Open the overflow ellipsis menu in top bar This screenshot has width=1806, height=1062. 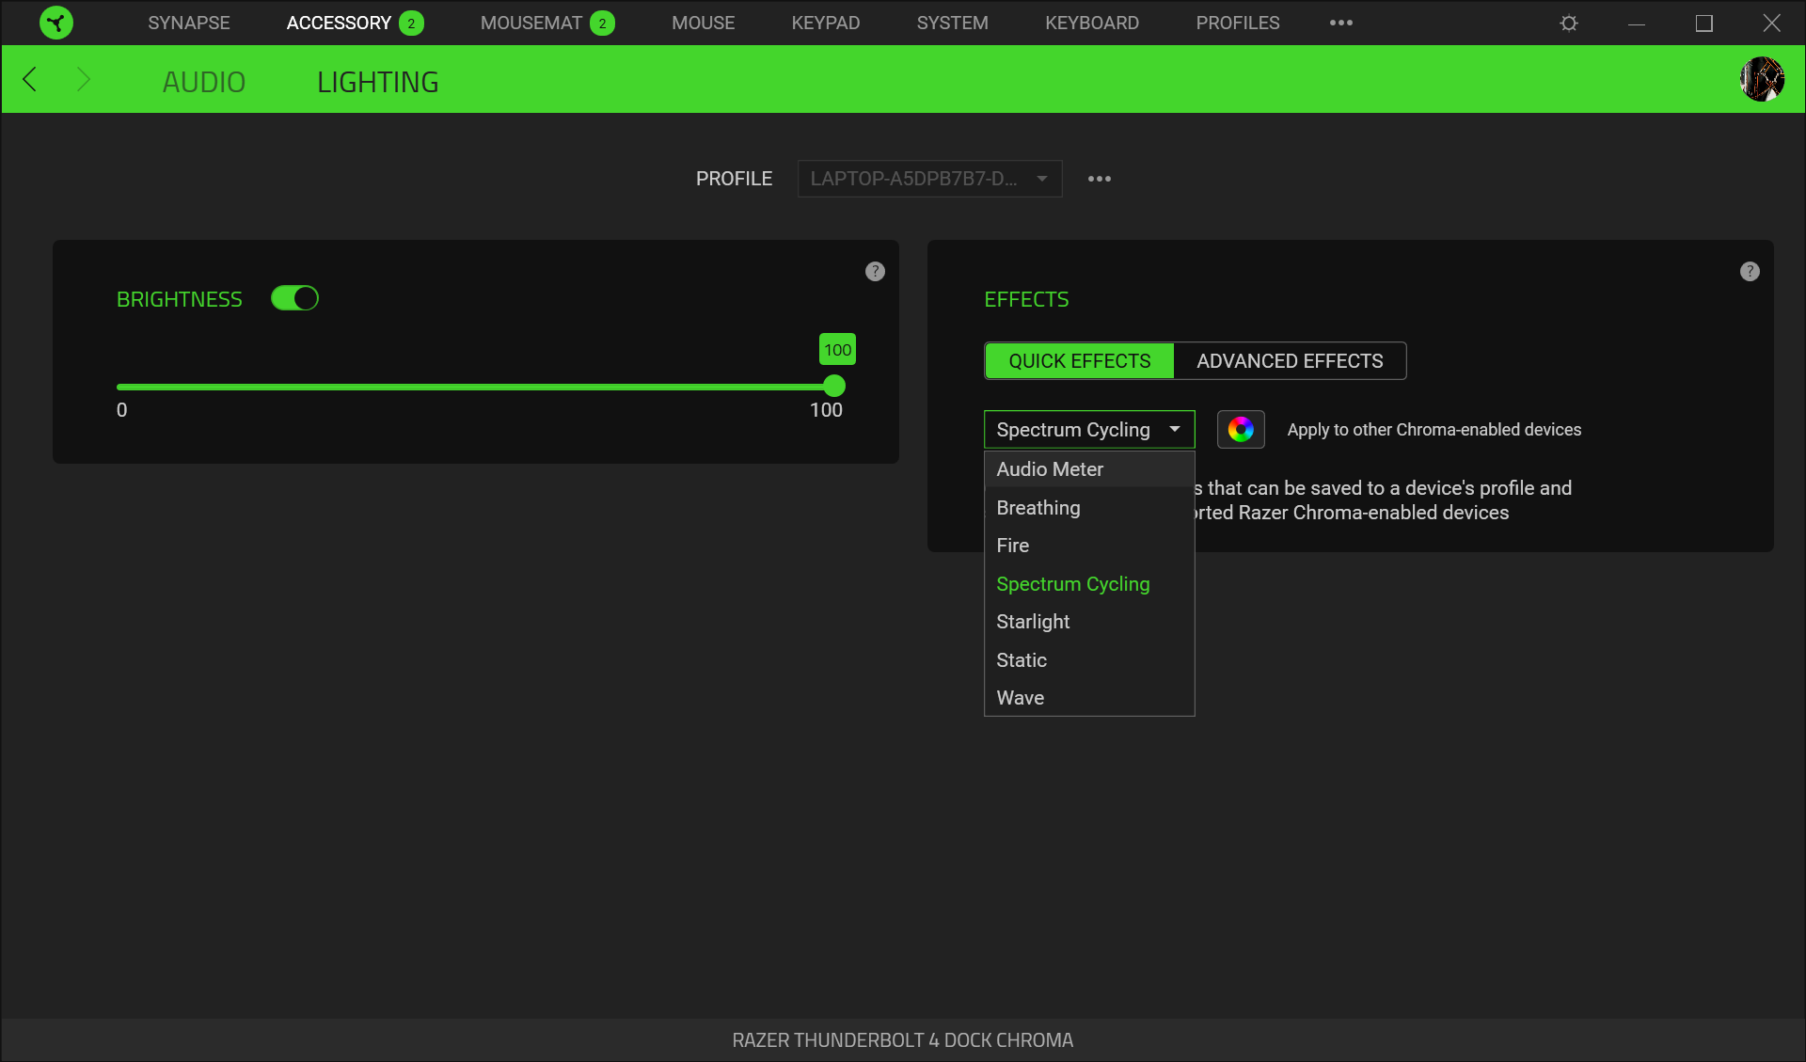1340,23
